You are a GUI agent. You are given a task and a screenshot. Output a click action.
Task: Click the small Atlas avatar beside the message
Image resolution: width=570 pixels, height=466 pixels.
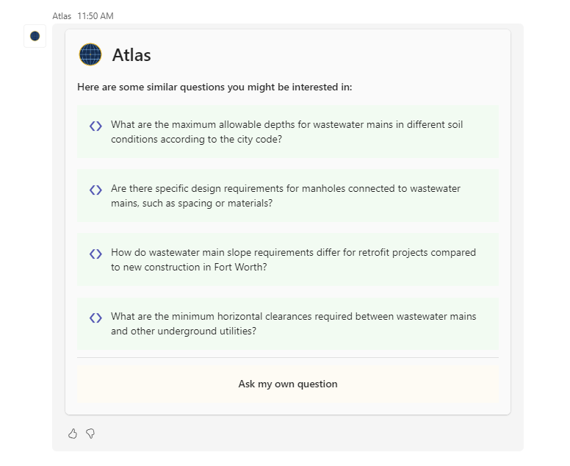click(35, 36)
